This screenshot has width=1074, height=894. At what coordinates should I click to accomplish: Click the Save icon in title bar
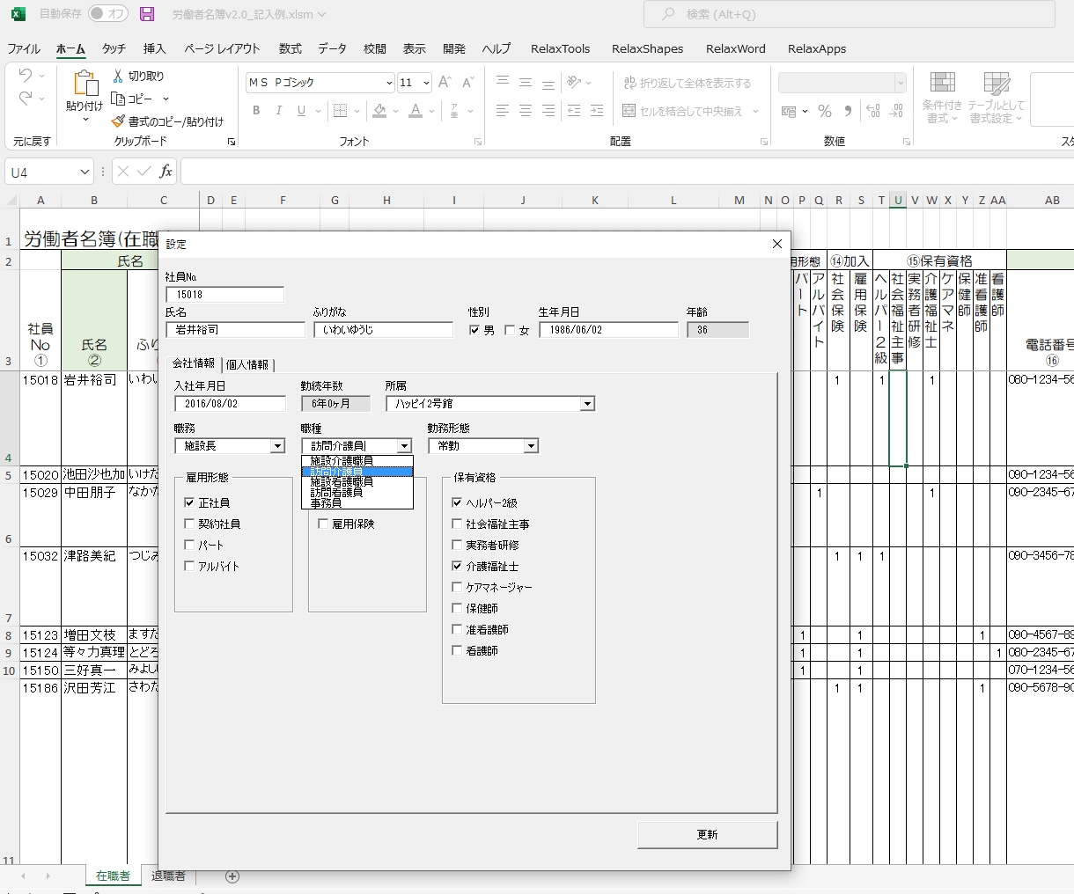click(x=147, y=14)
